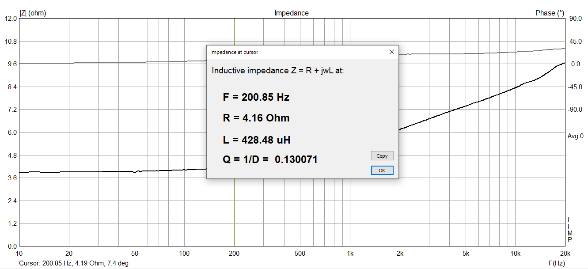Image resolution: width=588 pixels, height=269 pixels.
Task: Click the 12.0 ohm axis tick label
Action: coord(11,19)
